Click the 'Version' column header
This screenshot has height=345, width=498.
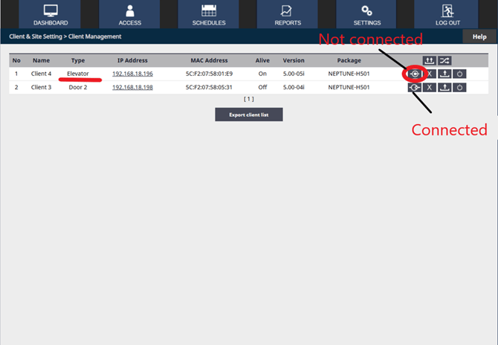click(x=294, y=60)
